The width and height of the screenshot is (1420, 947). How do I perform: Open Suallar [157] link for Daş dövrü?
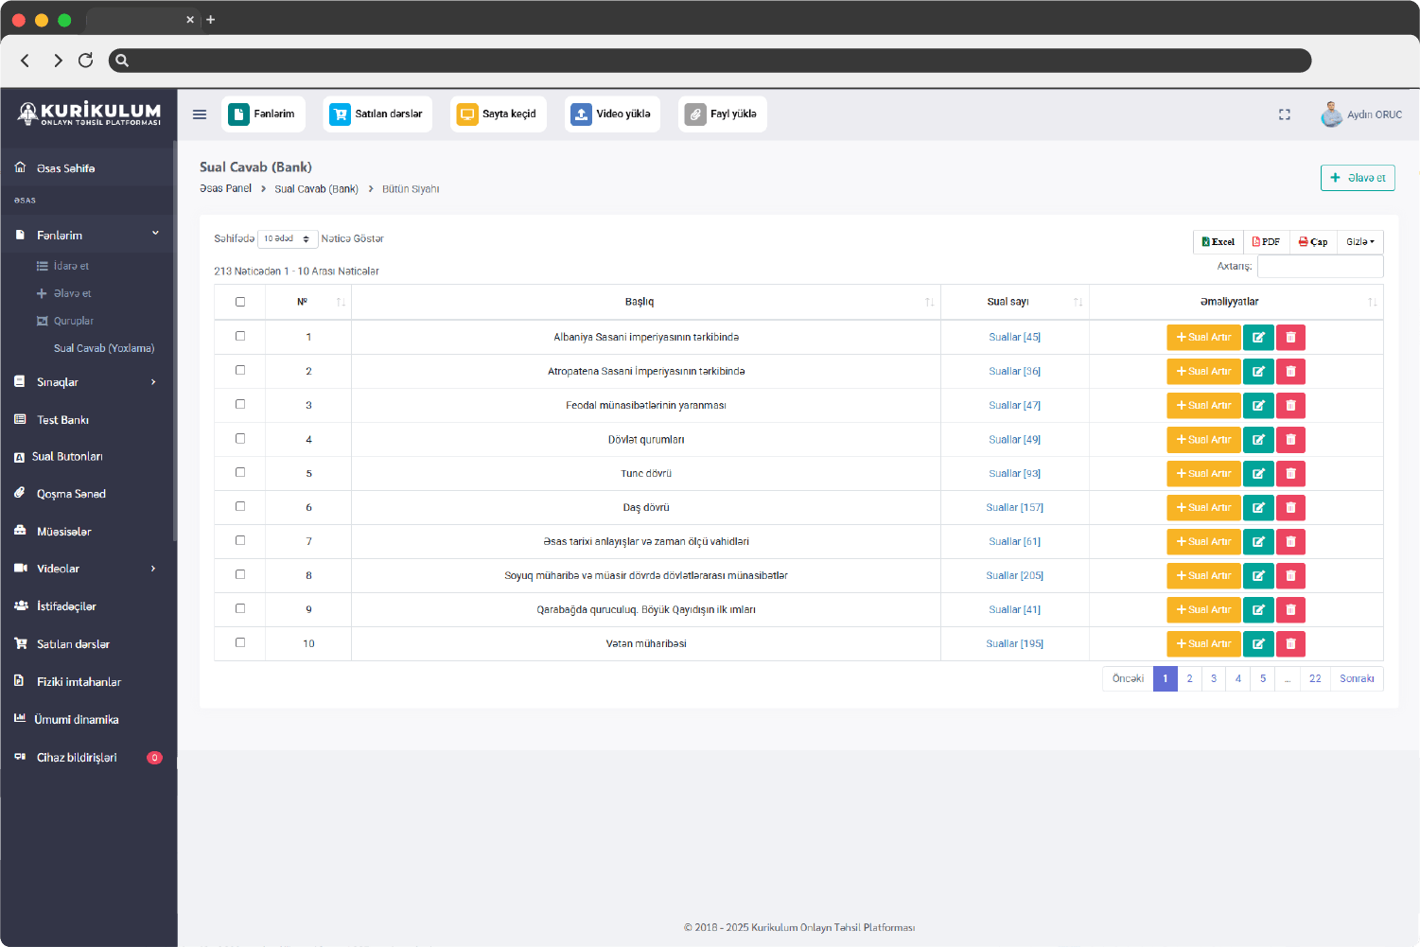pos(1014,507)
